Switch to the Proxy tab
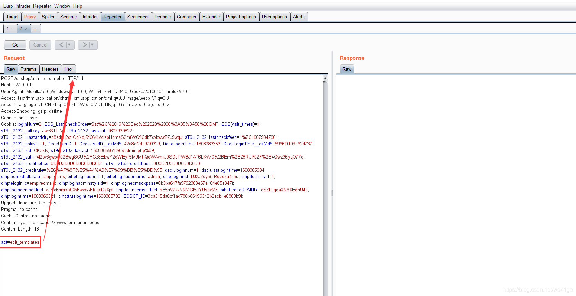The width and height of the screenshot is (576, 296). pos(30,17)
